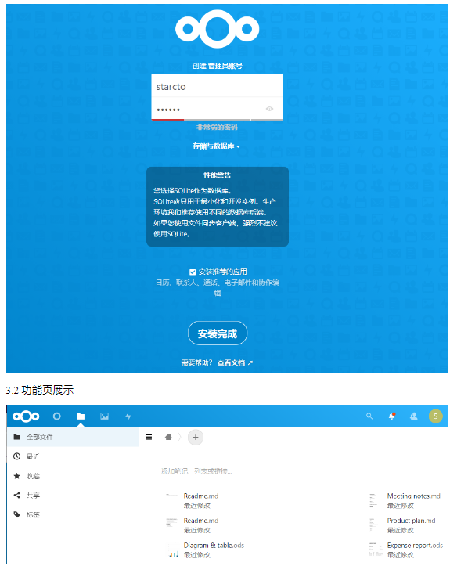
Task: Click the share icon beside 共享
Action: coord(16,496)
